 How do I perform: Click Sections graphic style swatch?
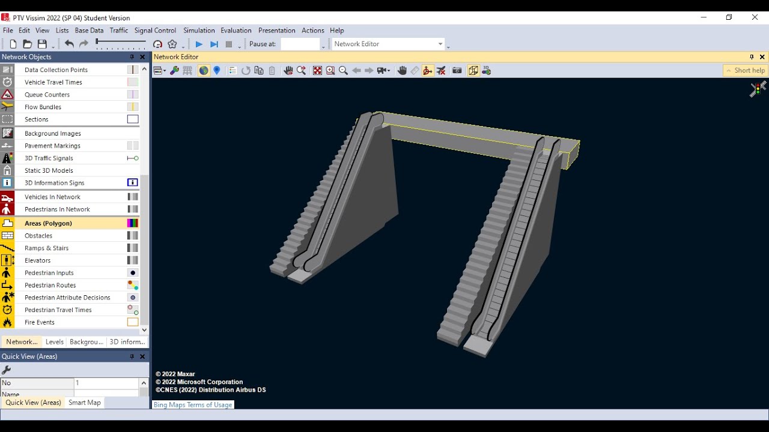coord(133,119)
